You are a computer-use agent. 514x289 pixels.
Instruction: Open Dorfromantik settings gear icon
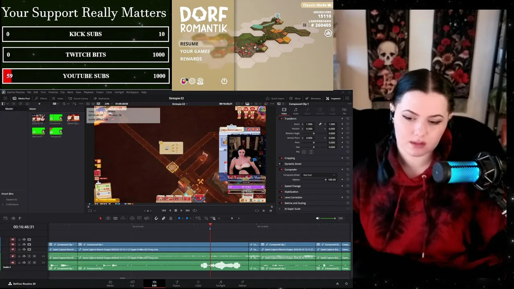tap(192, 81)
